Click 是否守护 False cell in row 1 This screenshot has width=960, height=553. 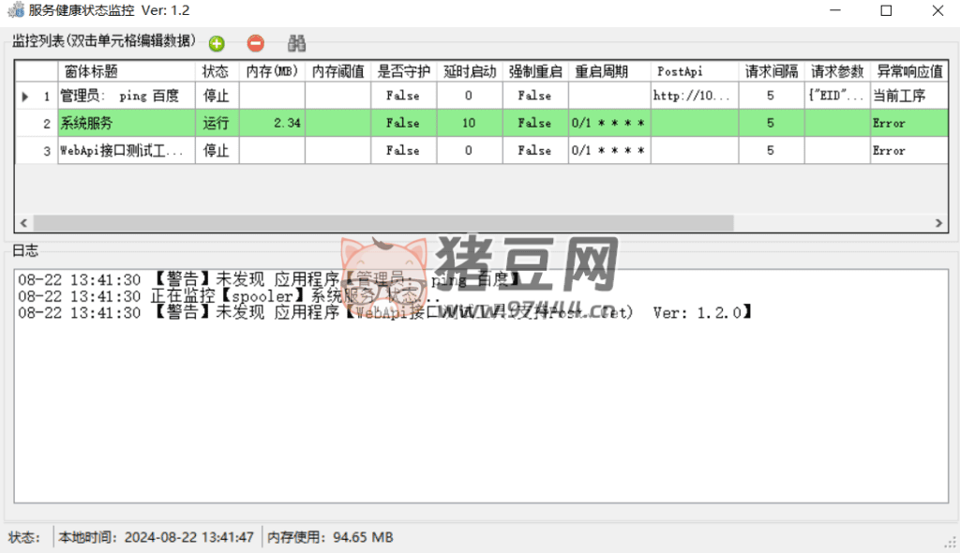pyautogui.click(x=403, y=96)
